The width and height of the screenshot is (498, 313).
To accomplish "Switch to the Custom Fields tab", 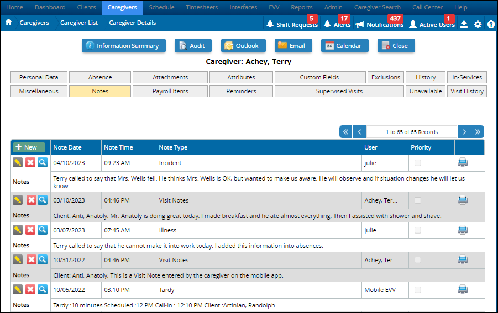I will 319,77.
